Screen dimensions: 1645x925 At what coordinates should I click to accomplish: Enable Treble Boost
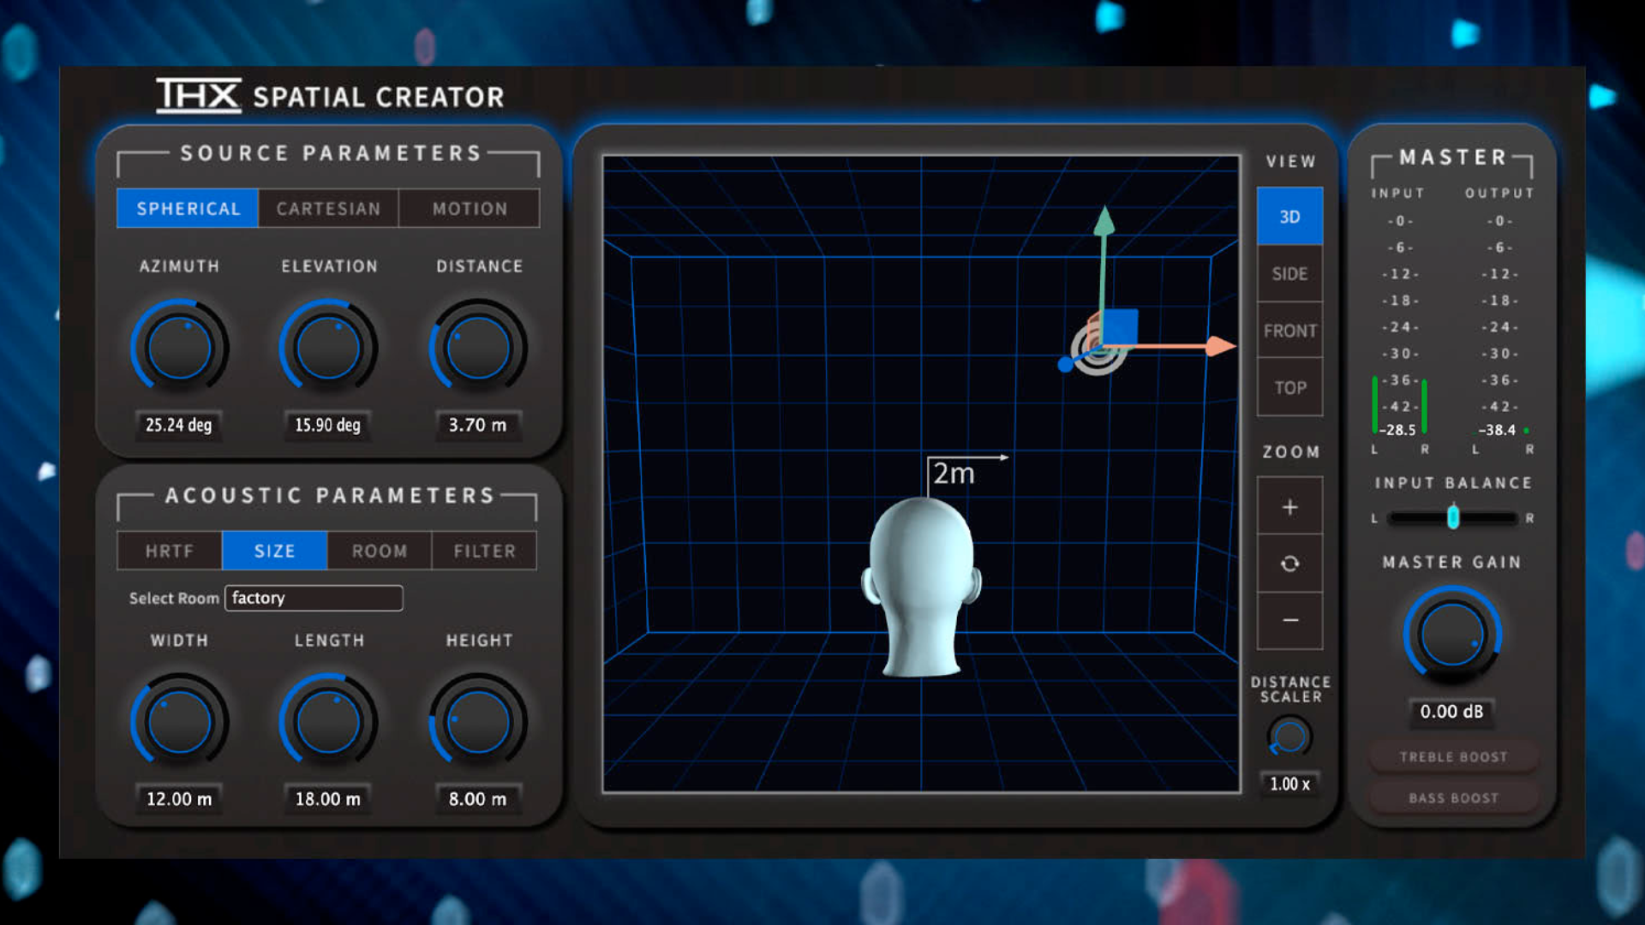click(x=1451, y=756)
